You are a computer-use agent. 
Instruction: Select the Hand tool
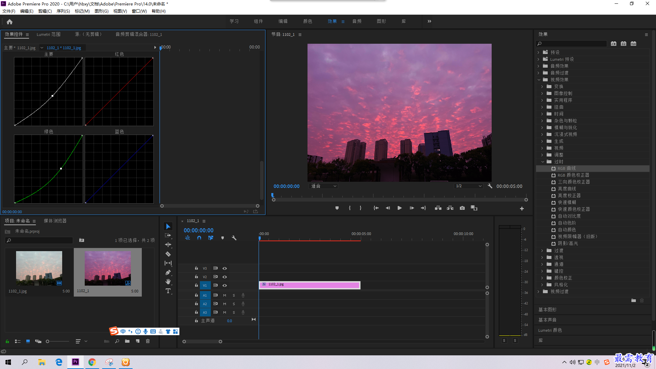click(168, 282)
